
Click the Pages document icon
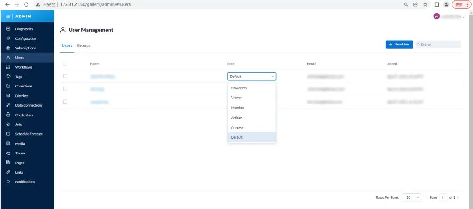coord(8,163)
